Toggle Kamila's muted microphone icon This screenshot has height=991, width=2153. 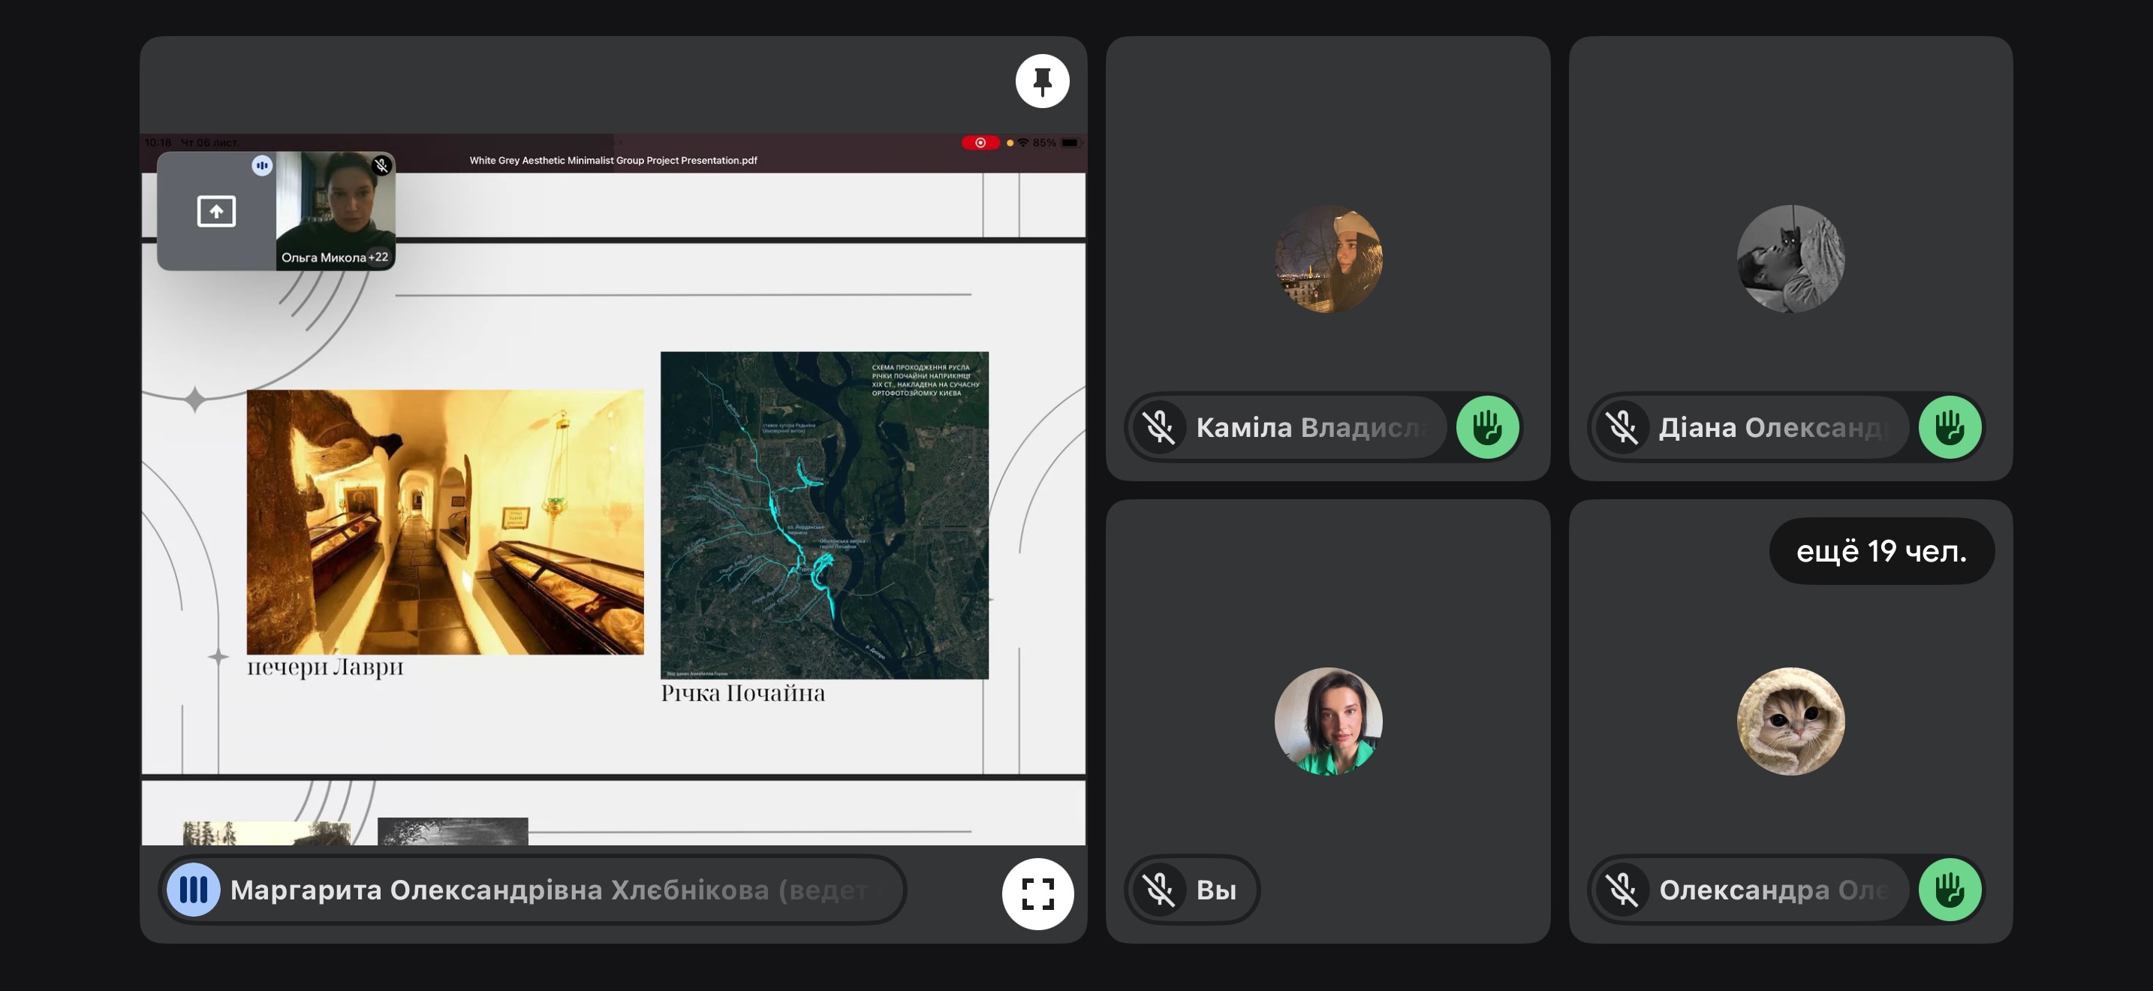(x=1159, y=428)
